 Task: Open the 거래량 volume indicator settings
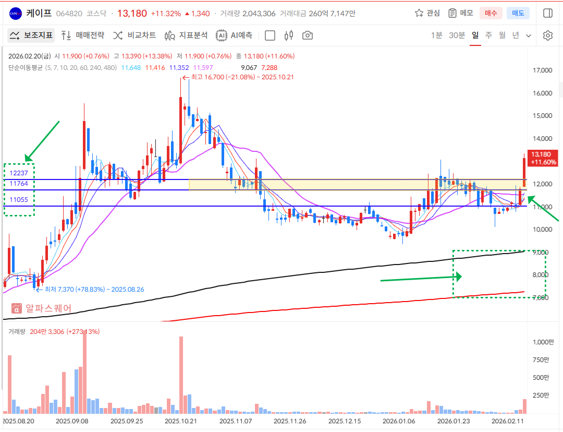coord(18,331)
